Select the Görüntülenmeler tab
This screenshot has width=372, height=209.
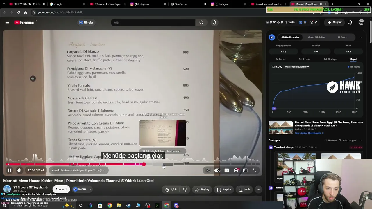(x=290, y=37)
